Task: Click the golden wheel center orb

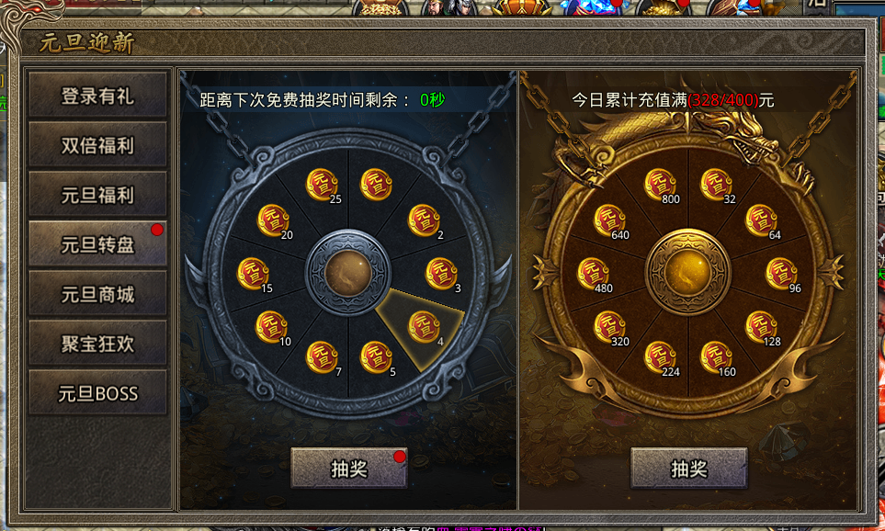Action: click(x=688, y=273)
